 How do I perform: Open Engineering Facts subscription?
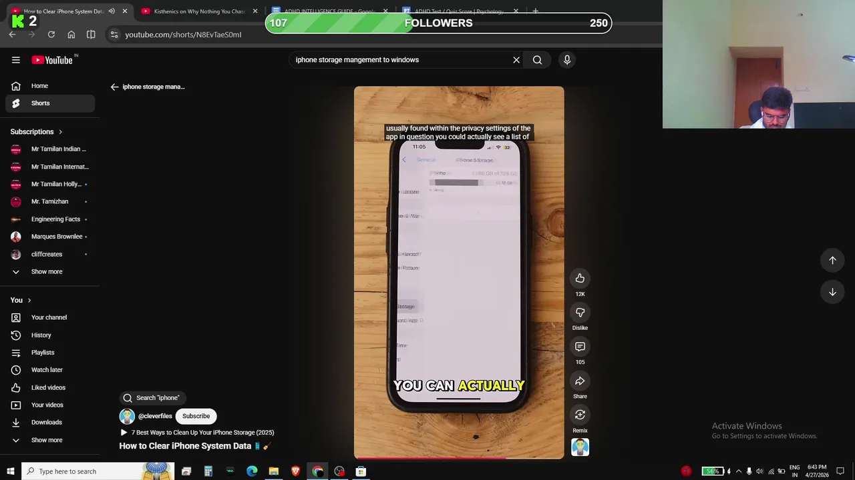pos(50,219)
